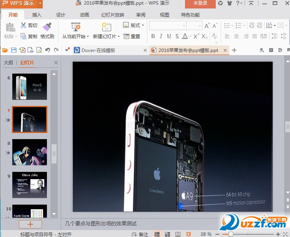Decrease font size with A- icon
290x237 pixels.
(x=215, y=25)
